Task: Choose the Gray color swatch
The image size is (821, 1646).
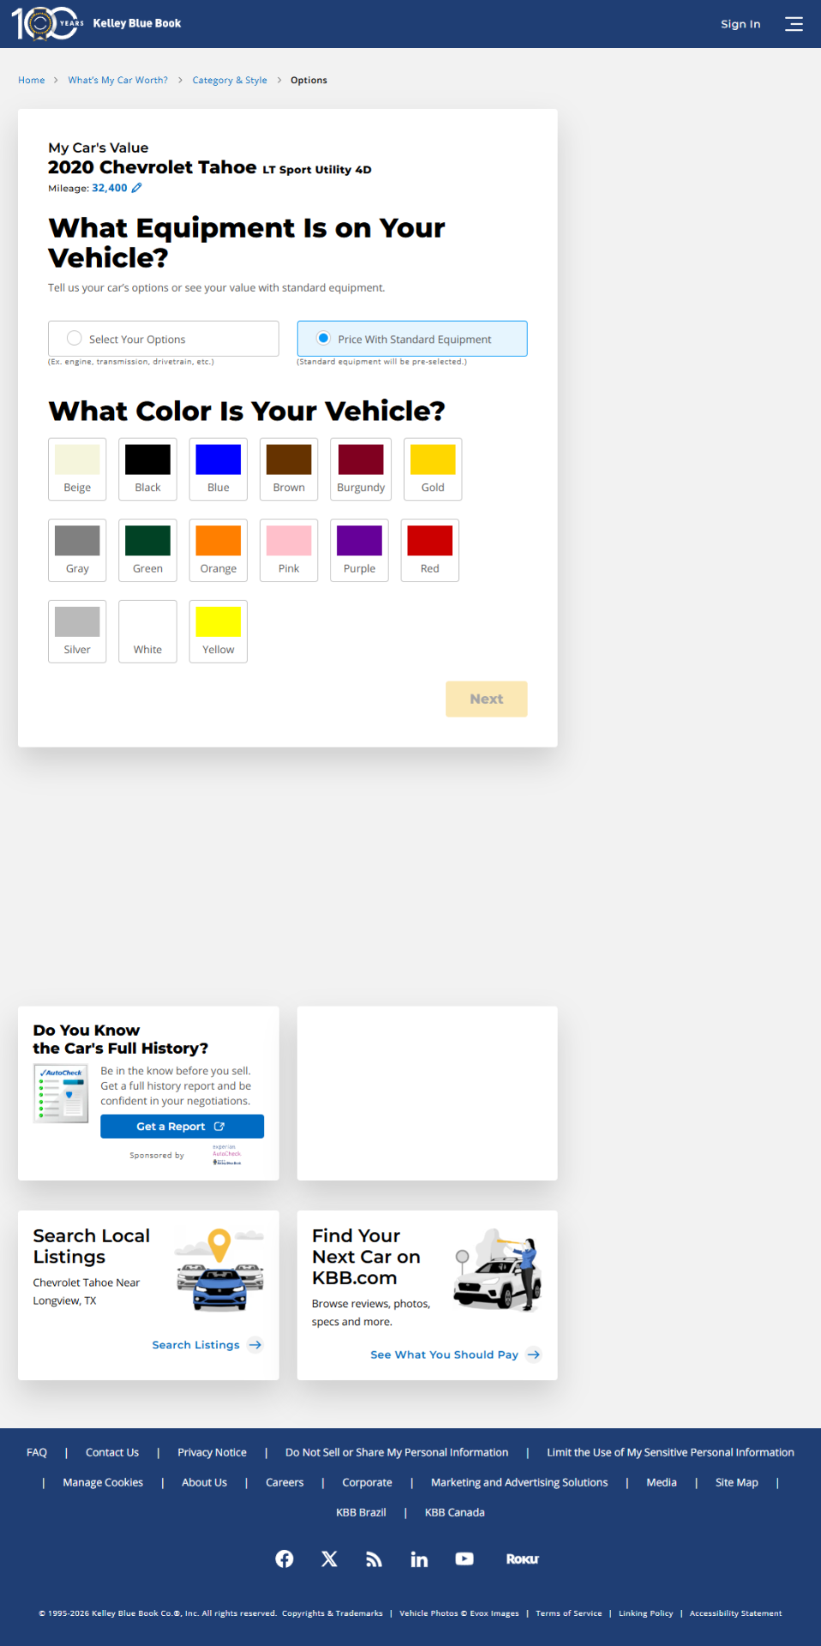Action: [77, 550]
